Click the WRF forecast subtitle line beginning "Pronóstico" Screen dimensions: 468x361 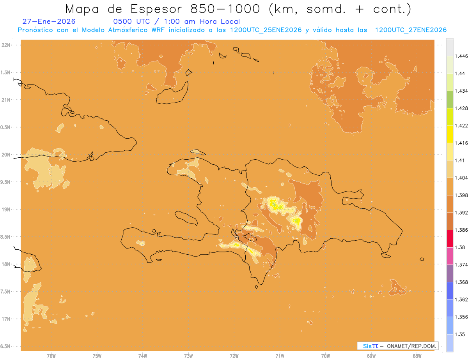[232, 30]
